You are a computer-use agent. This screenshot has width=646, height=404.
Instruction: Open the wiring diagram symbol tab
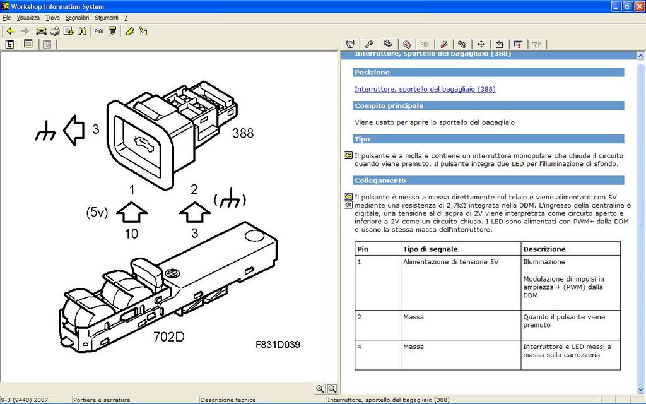(x=500, y=44)
